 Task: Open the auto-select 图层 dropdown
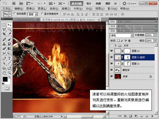(33, 14)
